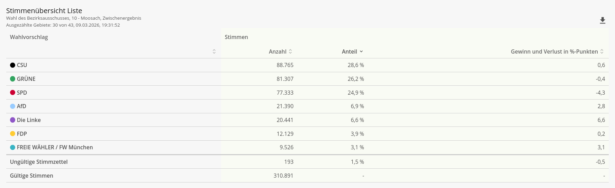Toggle Anteil sort chevron
This screenshot has width=615, height=188.
pos(361,51)
